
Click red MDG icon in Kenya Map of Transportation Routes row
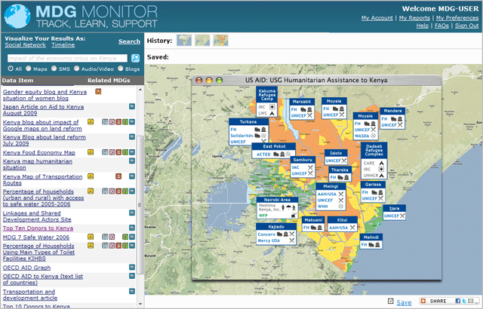118,176
